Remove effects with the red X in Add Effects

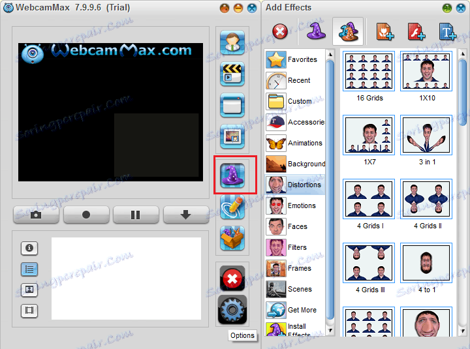point(280,31)
